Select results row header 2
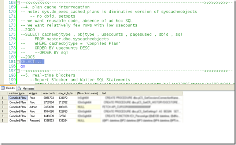Image resolution: width=236 pixels, height=145 pixels. [4, 102]
